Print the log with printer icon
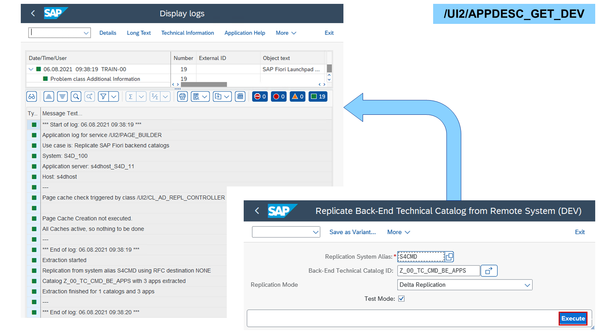Screen dimensions: 616x334 (x=182, y=96)
